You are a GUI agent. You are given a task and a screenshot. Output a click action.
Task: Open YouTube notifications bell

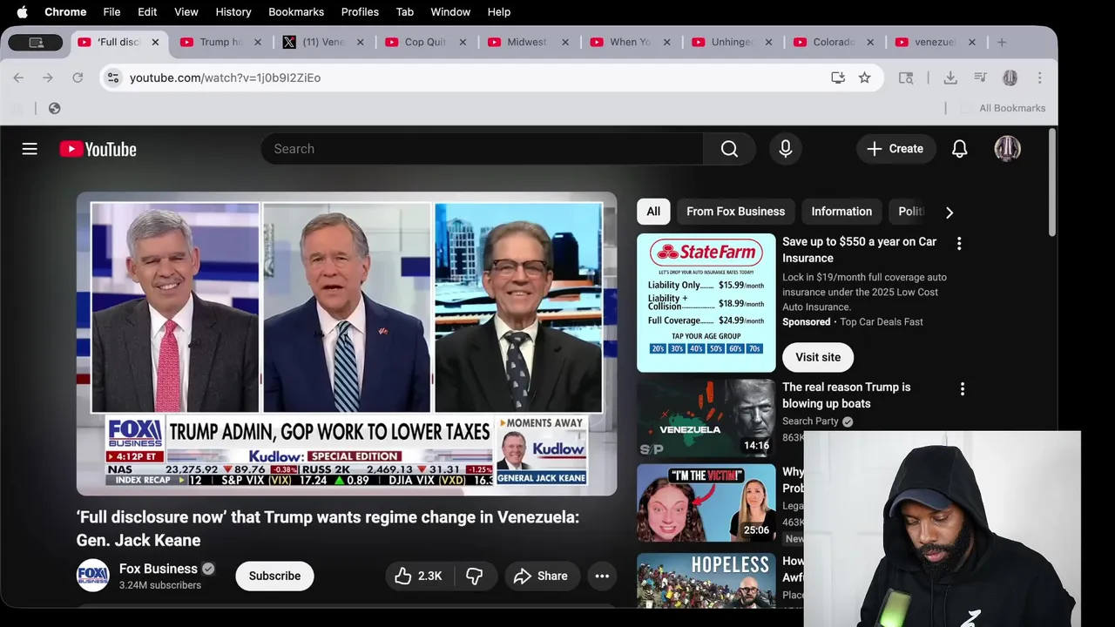pos(959,149)
